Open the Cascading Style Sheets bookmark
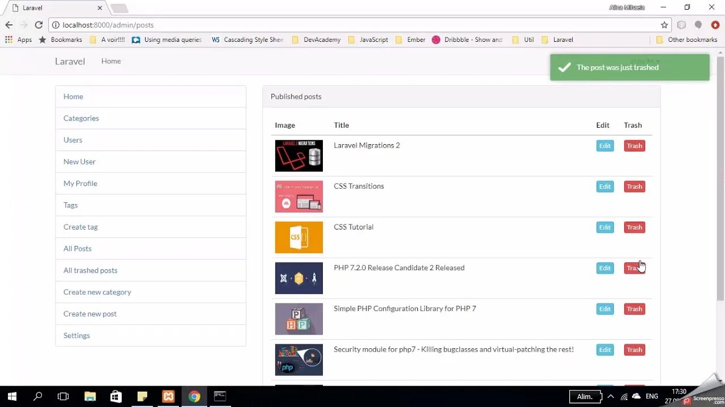Screen dimensions: 725x407 point(248,40)
